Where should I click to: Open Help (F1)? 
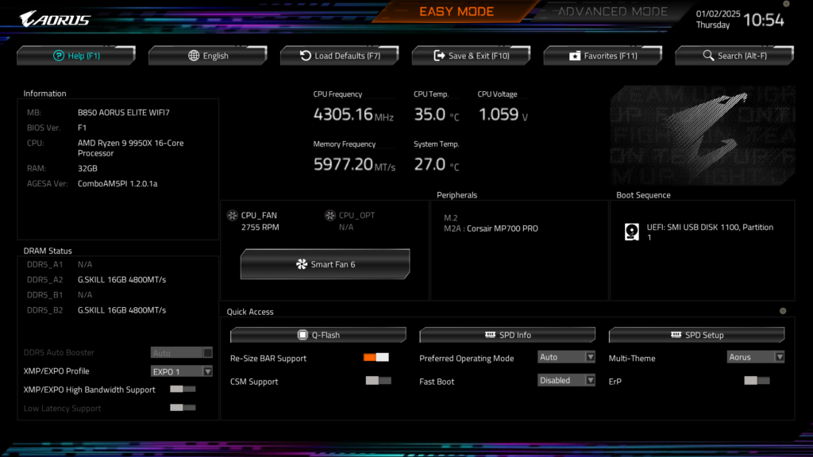point(76,56)
